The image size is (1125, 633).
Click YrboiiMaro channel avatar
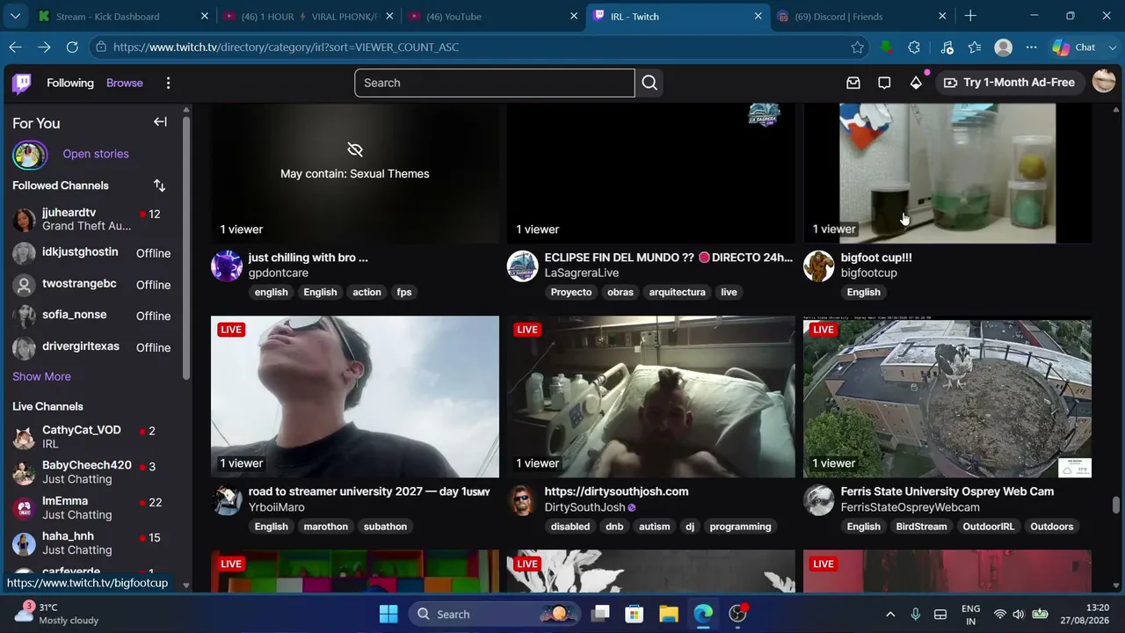click(227, 499)
